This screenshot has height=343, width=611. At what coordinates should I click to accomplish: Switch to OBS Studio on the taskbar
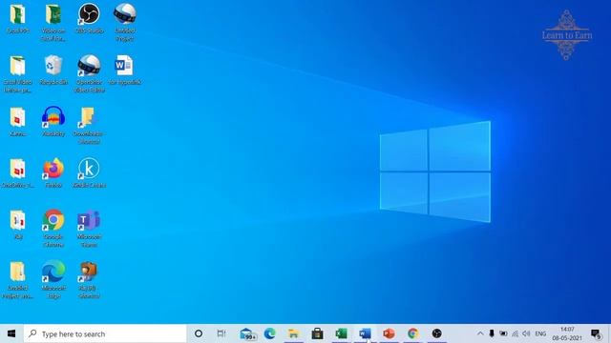tap(437, 333)
